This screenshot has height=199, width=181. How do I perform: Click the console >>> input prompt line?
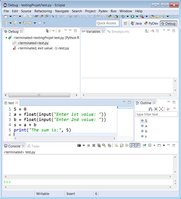[x=88, y=182]
